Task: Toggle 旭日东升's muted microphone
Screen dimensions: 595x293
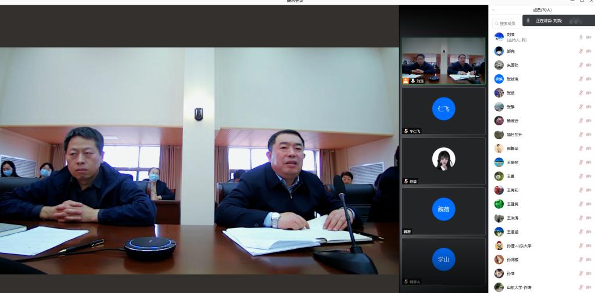Action: click(x=580, y=135)
